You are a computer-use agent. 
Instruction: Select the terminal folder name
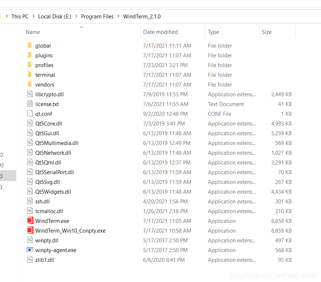(x=45, y=75)
